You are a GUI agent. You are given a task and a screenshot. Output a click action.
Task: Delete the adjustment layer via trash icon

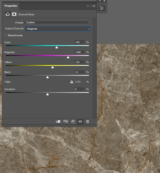click(88, 121)
